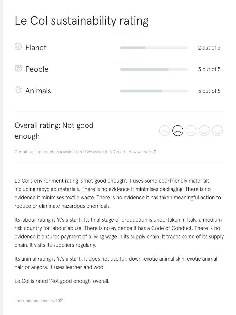
Task: Click the People group icon
Action: pyautogui.click(x=18, y=68)
